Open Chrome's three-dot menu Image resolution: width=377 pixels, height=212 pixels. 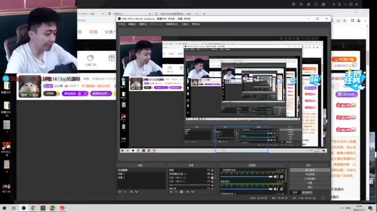click(x=365, y=21)
